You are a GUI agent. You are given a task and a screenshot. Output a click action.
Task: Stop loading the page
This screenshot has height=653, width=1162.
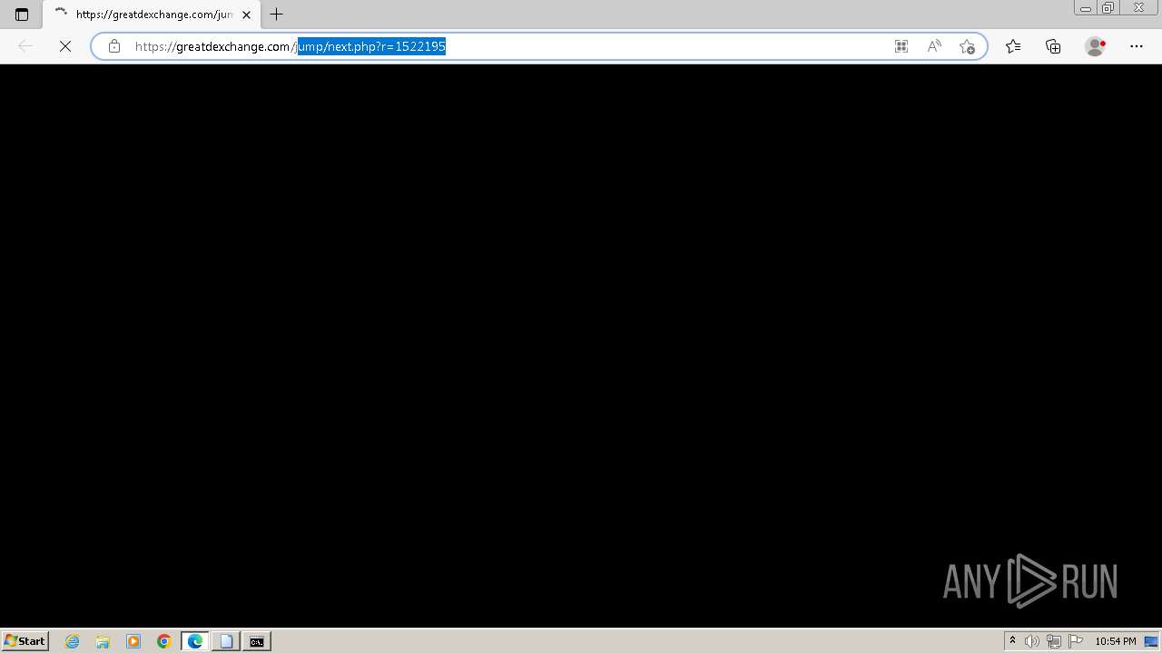point(65,46)
